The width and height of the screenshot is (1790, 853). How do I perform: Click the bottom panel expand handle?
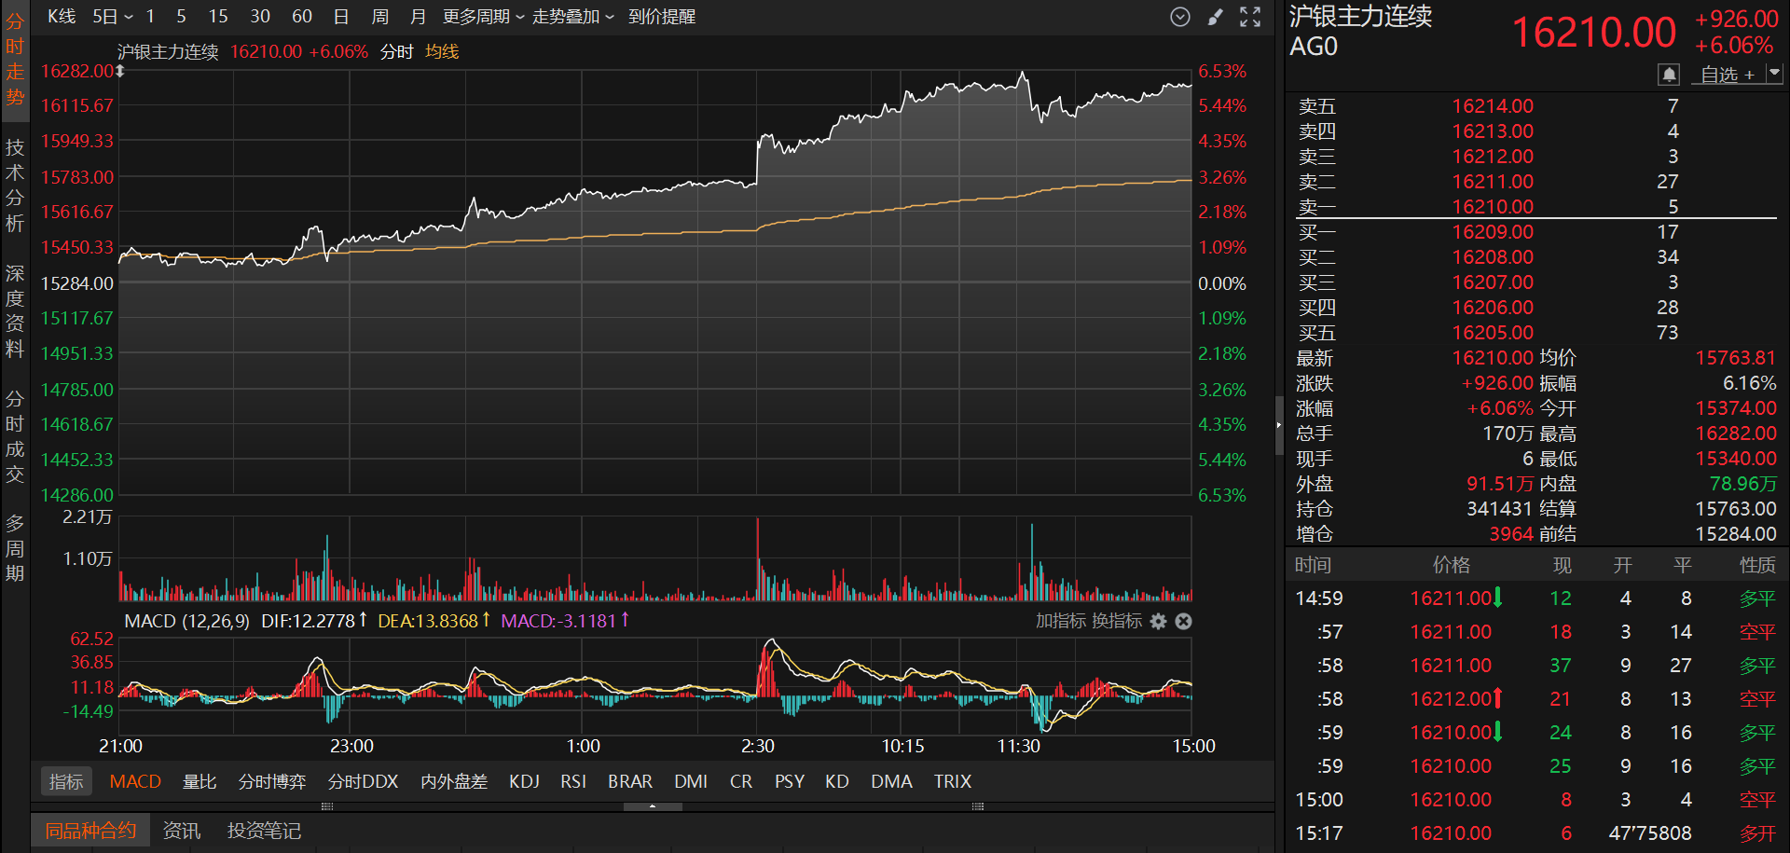[x=653, y=806]
